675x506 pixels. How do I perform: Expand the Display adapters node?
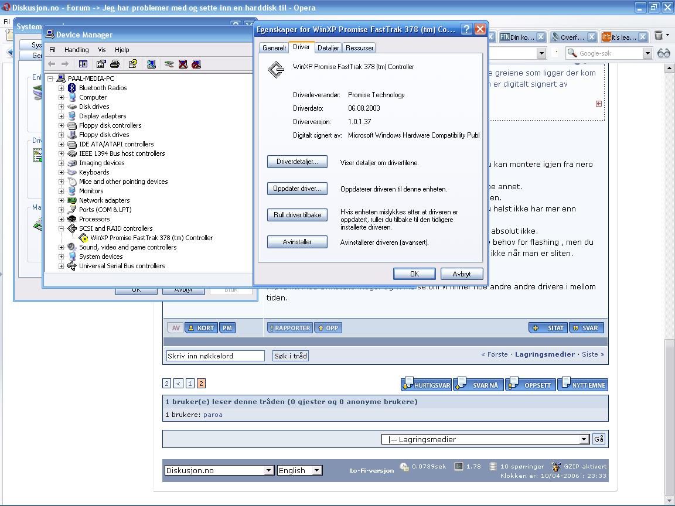point(61,116)
